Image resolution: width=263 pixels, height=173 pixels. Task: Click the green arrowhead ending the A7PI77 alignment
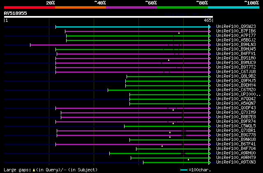click(210, 36)
